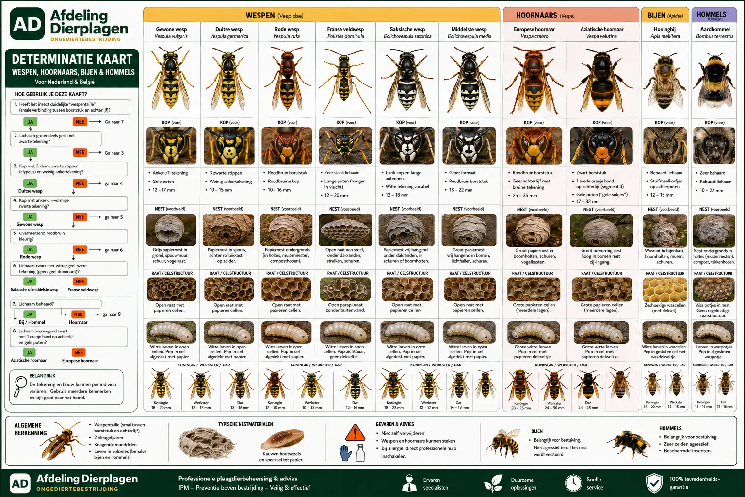The width and height of the screenshot is (745, 497).
Task: Click the grey paper nest material image
Action: (x=208, y=443)
